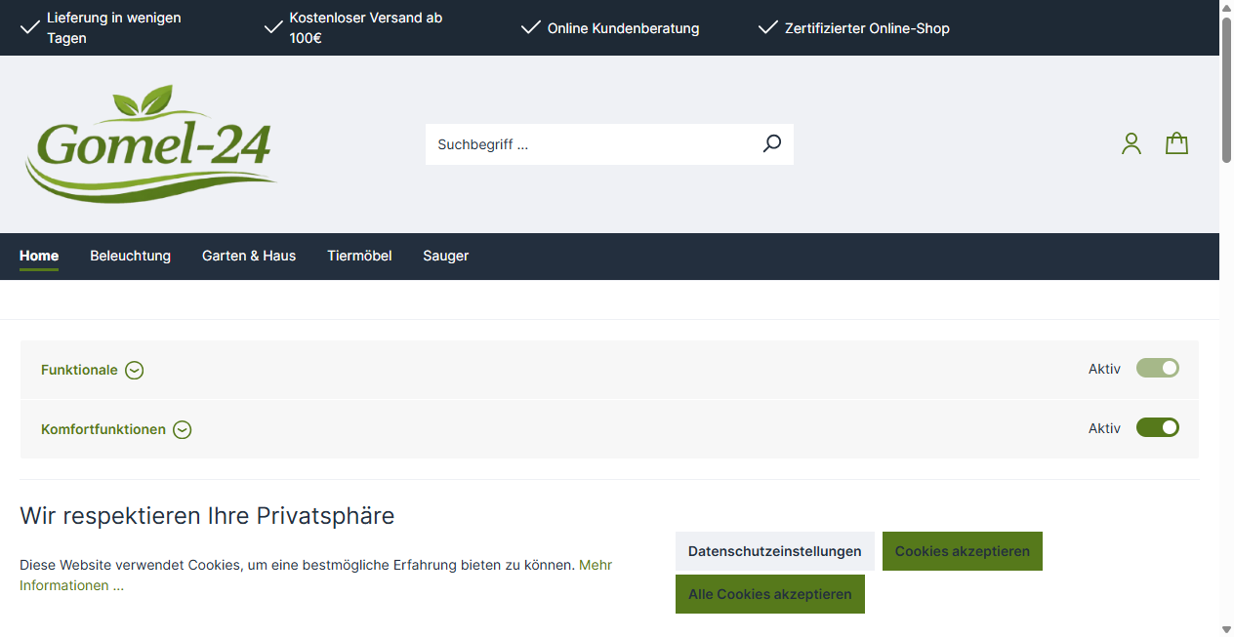This screenshot has height=637, width=1234.
Task: Open the user account icon
Action: coord(1131,143)
